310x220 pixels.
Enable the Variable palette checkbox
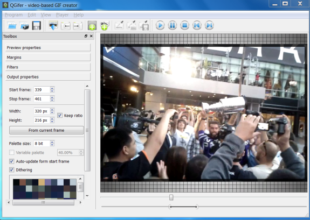(12, 153)
